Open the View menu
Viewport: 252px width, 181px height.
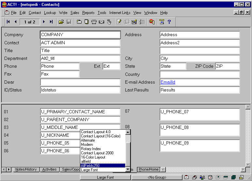pos(137,13)
